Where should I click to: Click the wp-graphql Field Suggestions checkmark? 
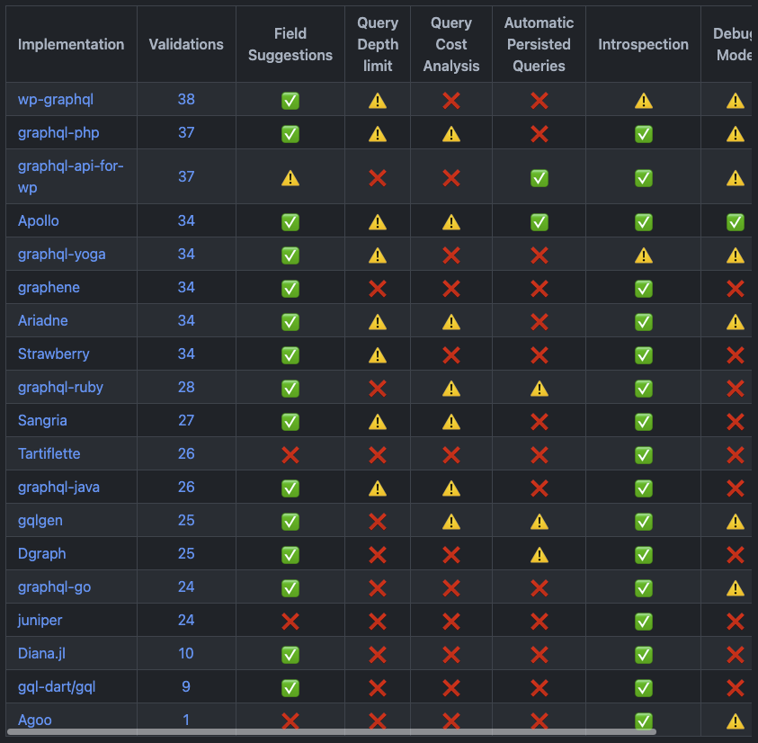coord(290,101)
